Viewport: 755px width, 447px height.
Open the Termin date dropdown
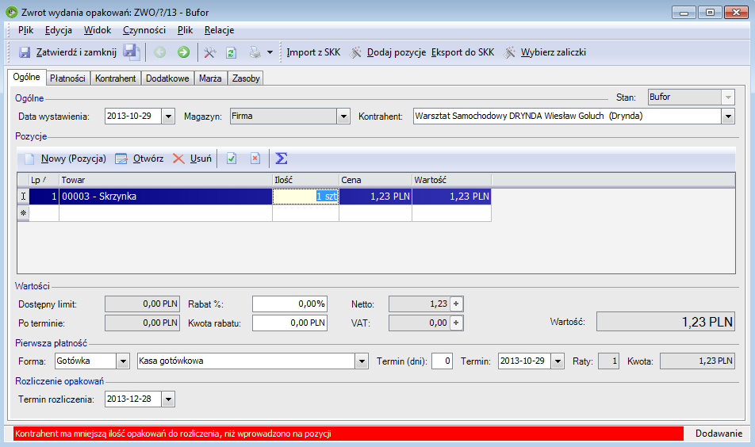(x=558, y=361)
